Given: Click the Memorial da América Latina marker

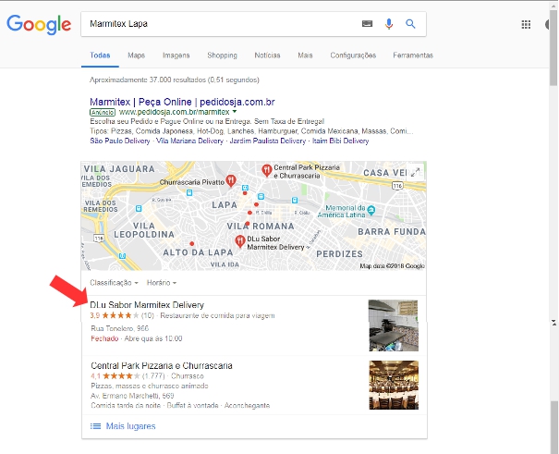Looking at the screenshot, I should tap(371, 210).
